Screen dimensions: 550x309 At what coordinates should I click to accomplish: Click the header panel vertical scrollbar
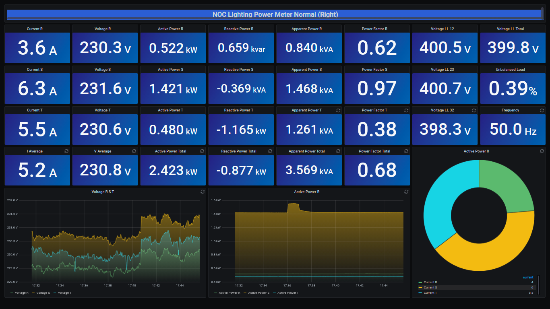coord(542,13)
